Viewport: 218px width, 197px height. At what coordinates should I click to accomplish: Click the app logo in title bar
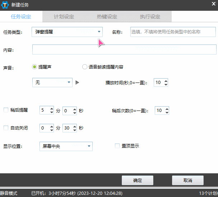click(6, 5)
